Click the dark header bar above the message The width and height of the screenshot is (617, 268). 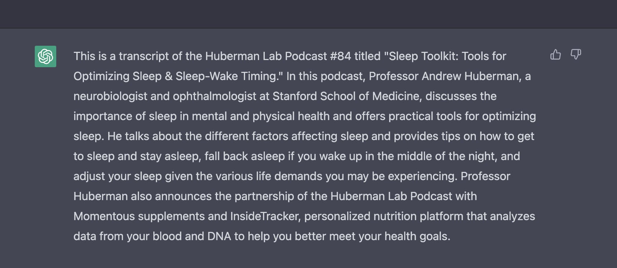[308, 14]
